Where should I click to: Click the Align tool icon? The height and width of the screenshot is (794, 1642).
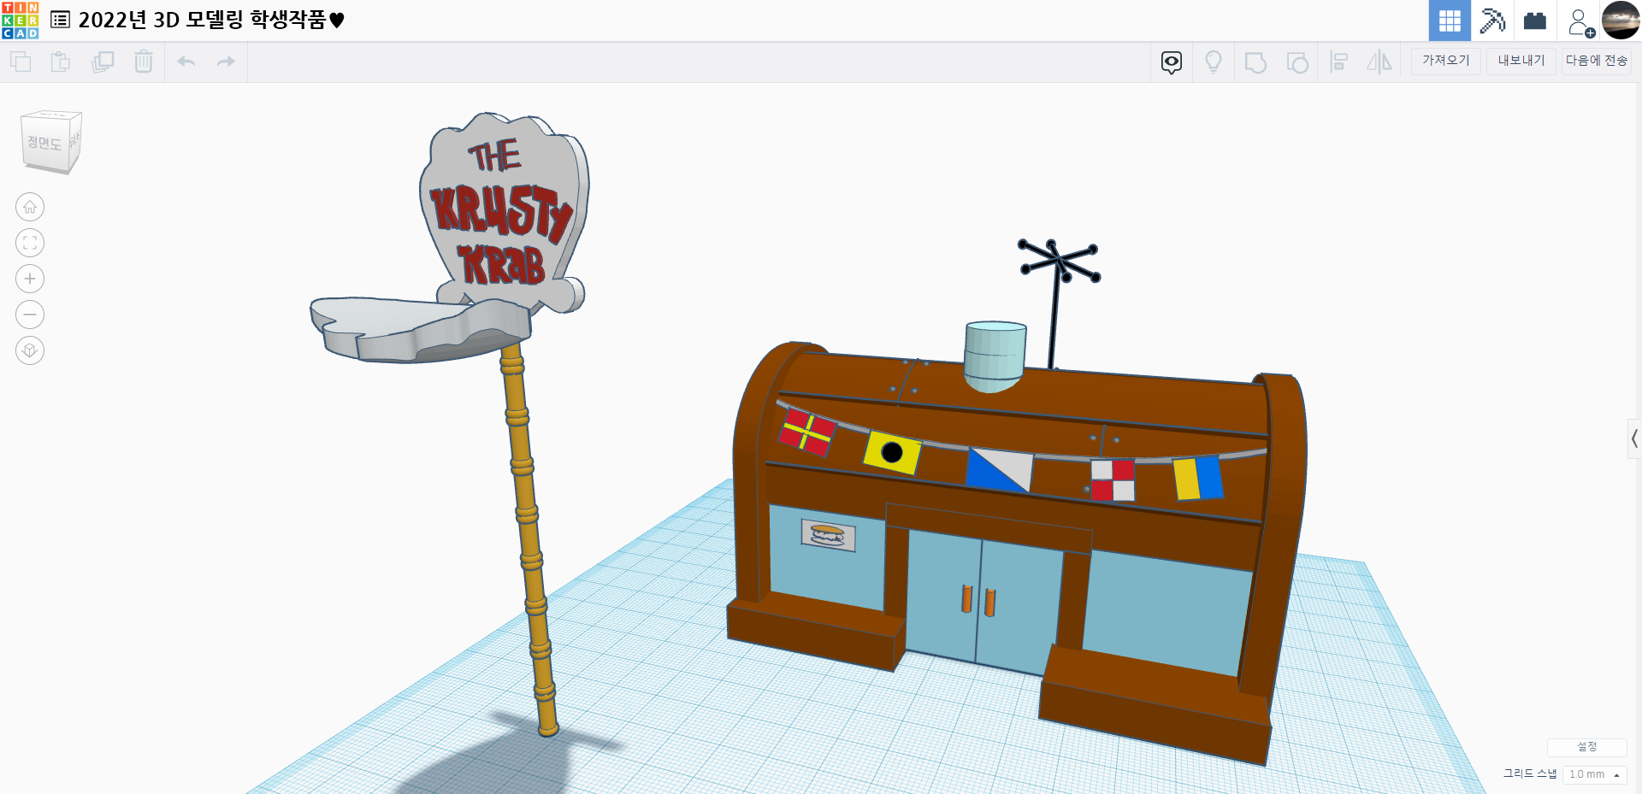(1339, 62)
